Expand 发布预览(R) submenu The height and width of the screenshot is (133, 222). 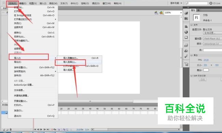coord(33,71)
